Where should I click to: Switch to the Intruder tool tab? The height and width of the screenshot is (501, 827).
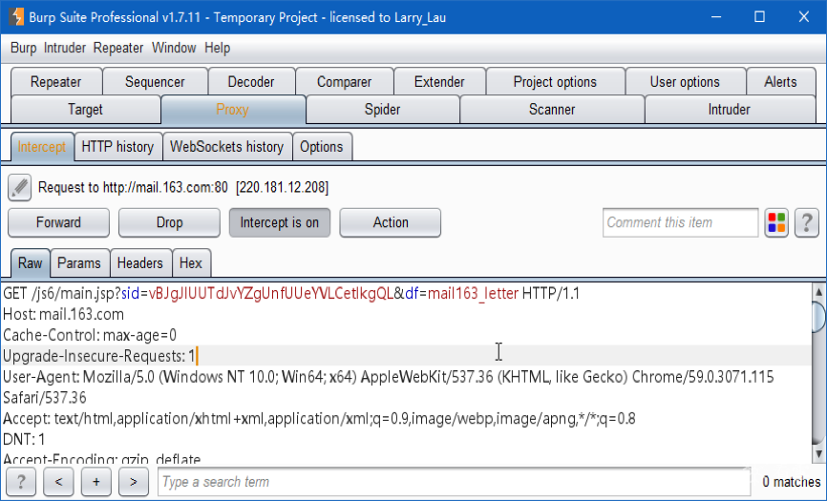click(x=730, y=110)
